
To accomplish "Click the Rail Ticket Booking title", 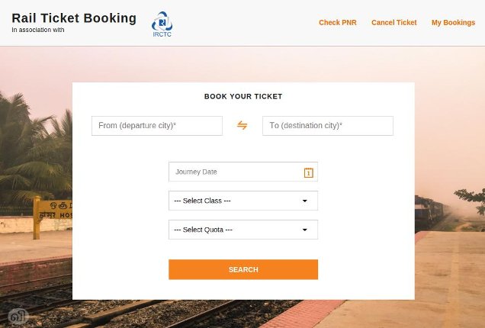I will (74, 18).
